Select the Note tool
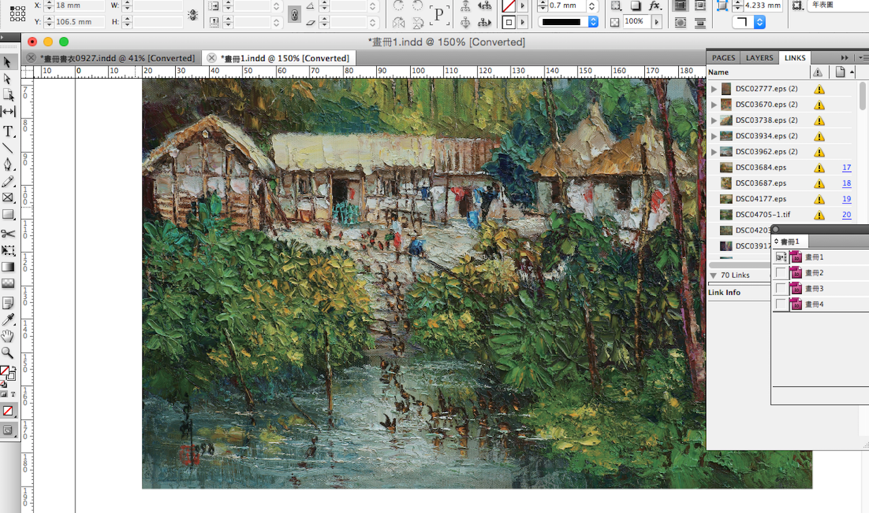Image resolution: width=869 pixels, height=513 pixels. point(8,303)
